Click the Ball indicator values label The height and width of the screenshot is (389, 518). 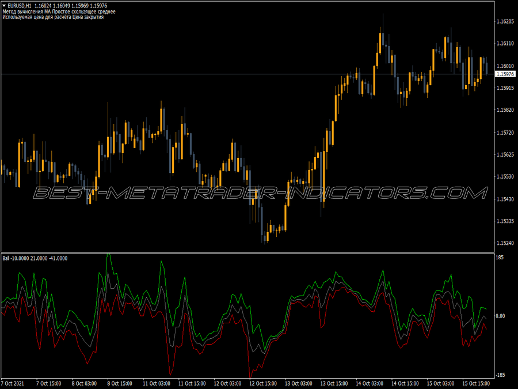point(35,258)
